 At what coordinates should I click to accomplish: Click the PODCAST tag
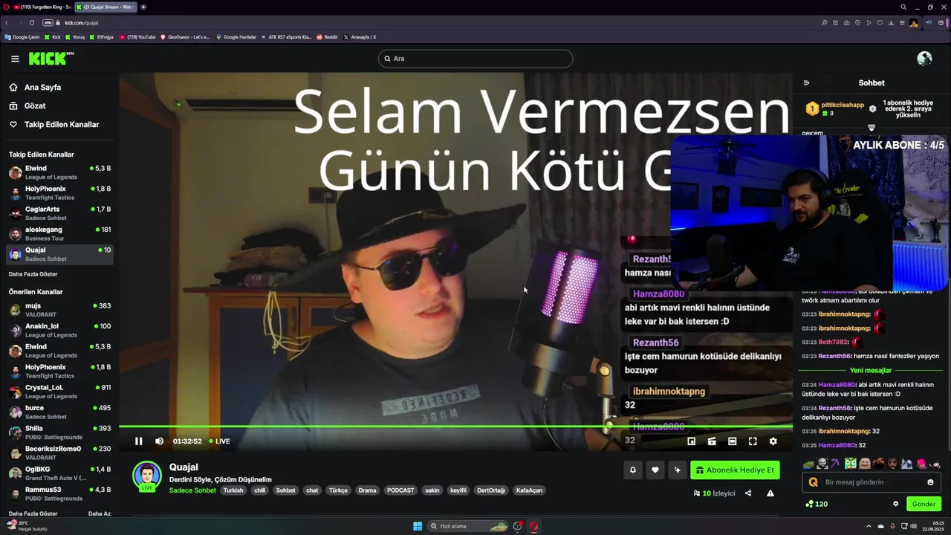click(400, 490)
